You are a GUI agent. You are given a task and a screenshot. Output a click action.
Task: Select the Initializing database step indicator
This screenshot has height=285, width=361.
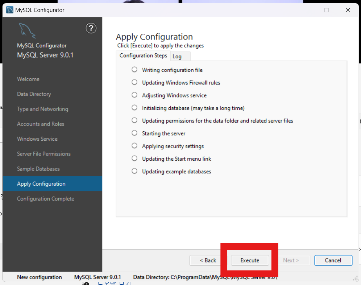click(134, 108)
